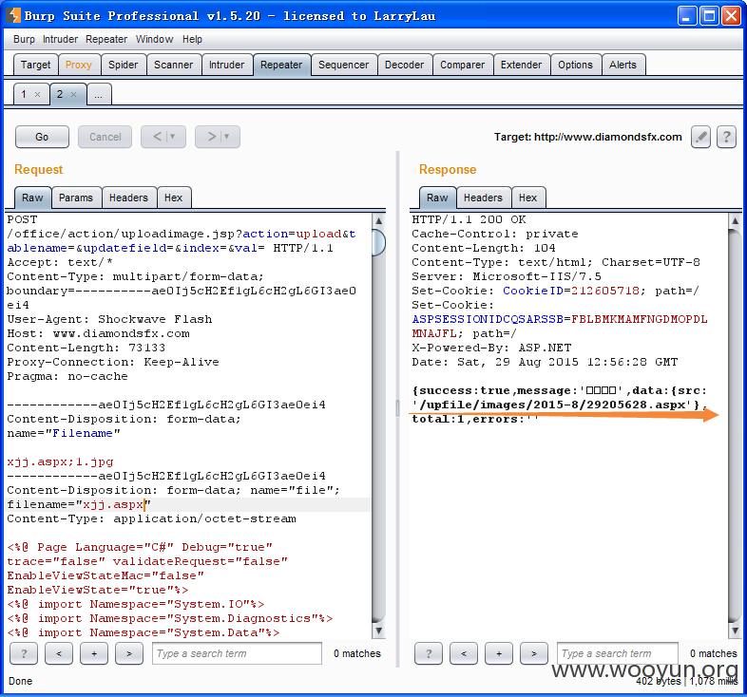Click response search previous '<' button
The height and width of the screenshot is (697, 747).
(x=464, y=653)
